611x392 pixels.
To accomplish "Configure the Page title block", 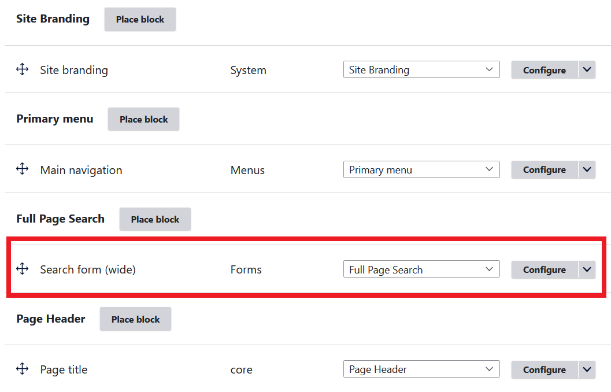I will (544, 369).
